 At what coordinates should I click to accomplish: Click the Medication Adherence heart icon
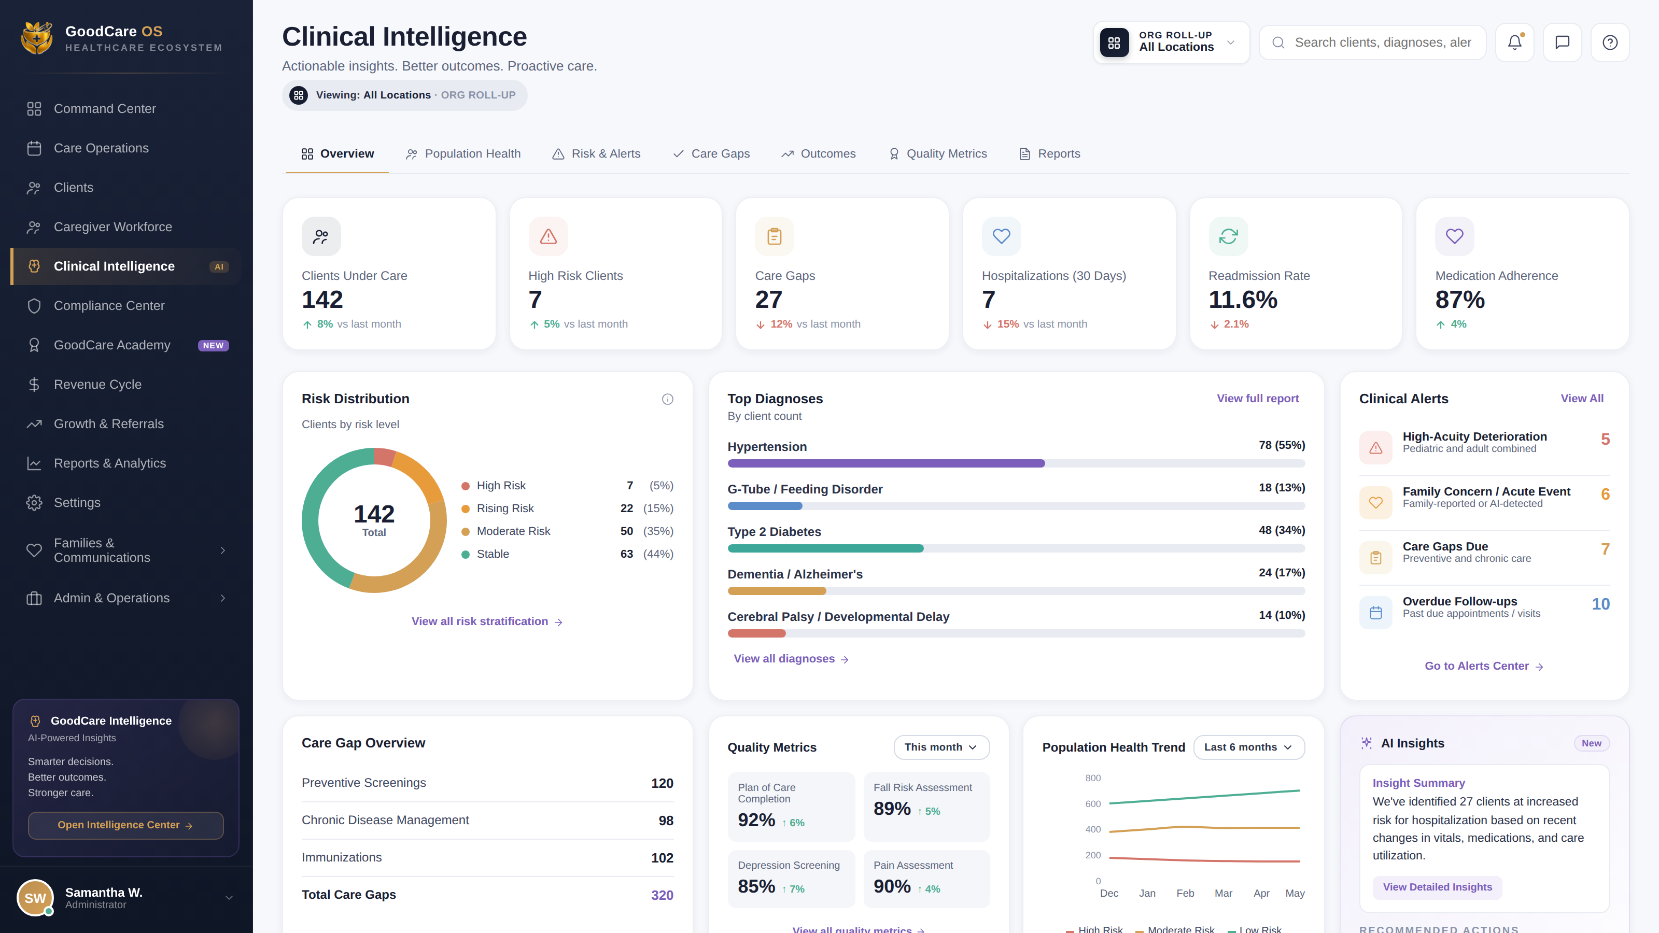point(1454,236)
